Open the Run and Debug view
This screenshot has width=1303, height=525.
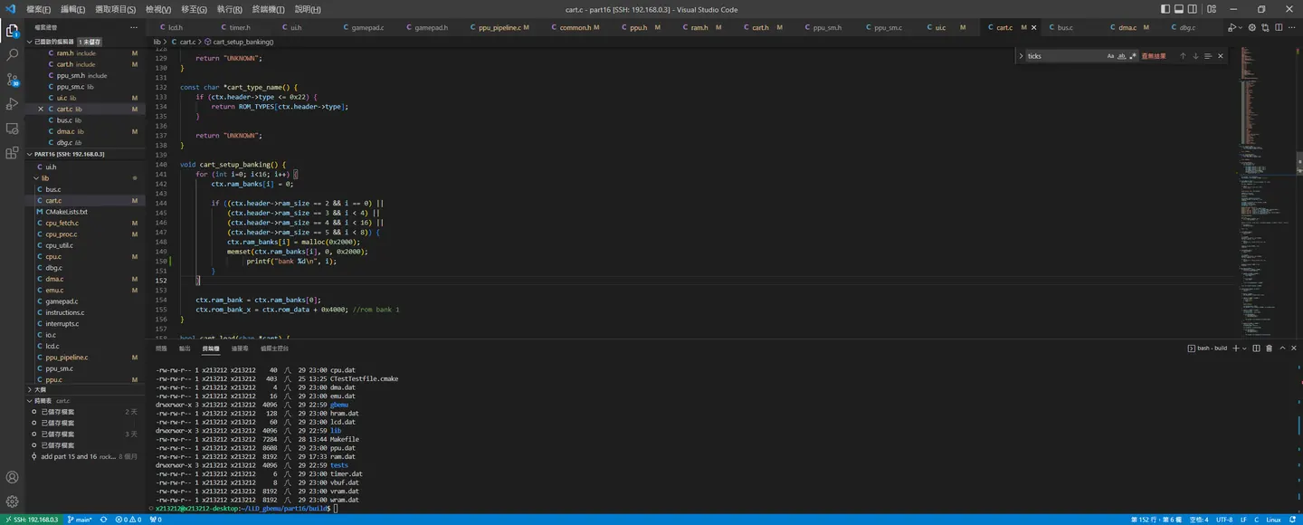pyautogui.click(x=13, y=104)
